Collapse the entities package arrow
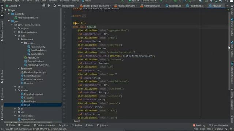Viewport: 234px width, 131px height. (x=22, y=43)
